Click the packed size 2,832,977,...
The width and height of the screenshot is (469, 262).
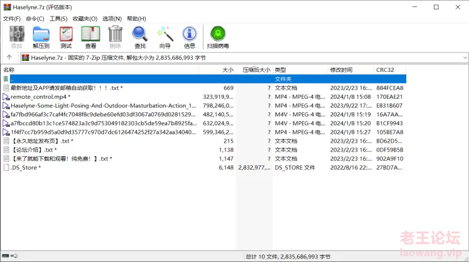click(254, 167)
